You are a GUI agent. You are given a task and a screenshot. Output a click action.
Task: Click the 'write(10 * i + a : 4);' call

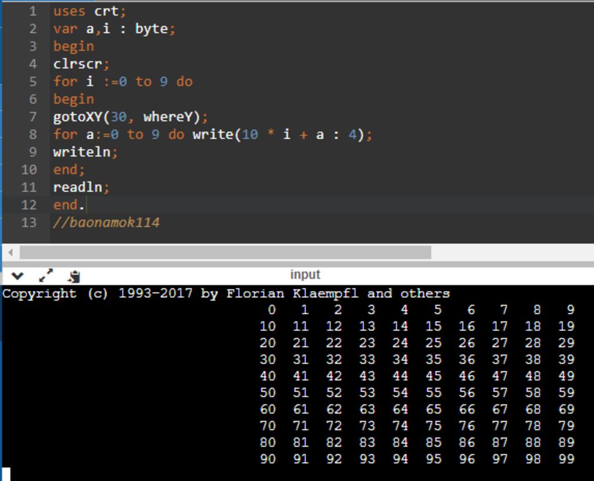(x=282, y=135)
